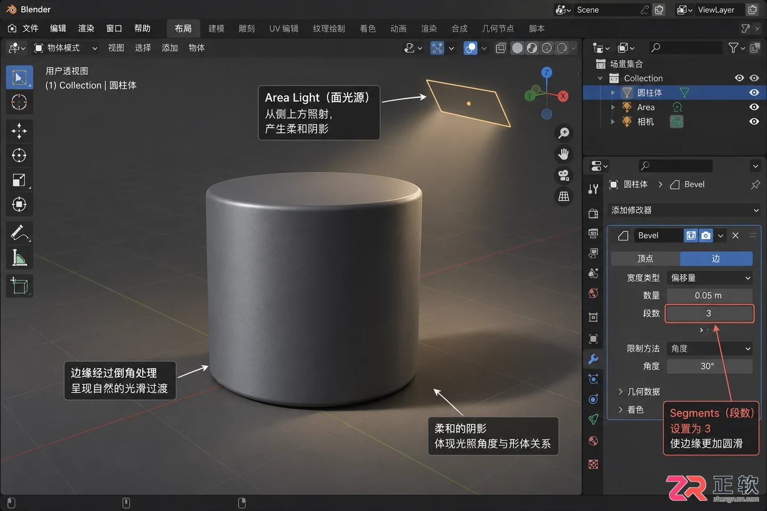The image size is (767, 511).
Task: Select the Annotate tool
Action: pos(20,233)
